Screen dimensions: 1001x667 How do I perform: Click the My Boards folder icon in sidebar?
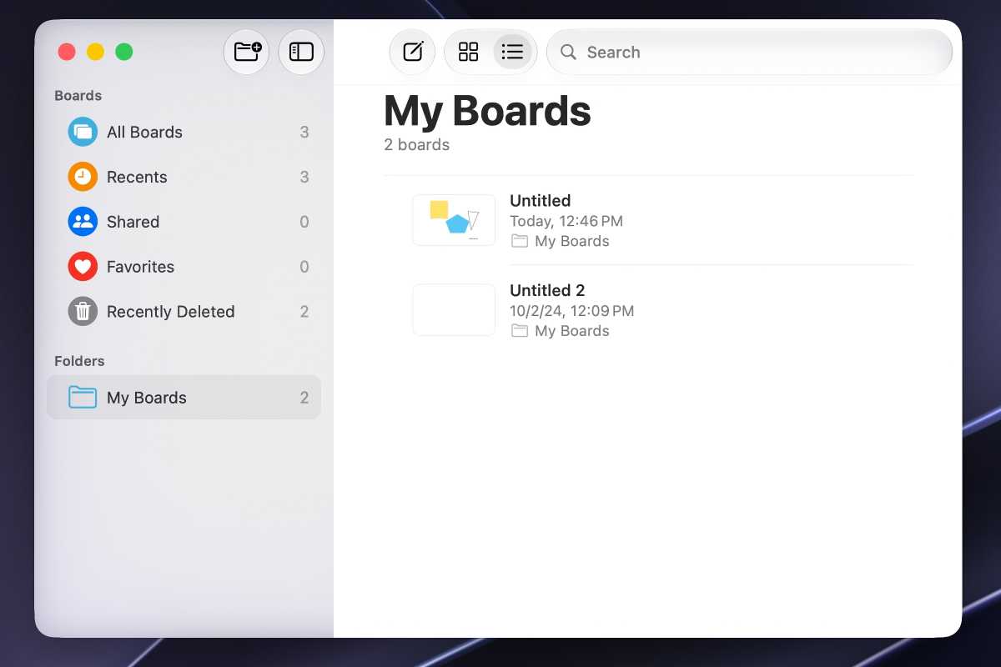point(83,397)
